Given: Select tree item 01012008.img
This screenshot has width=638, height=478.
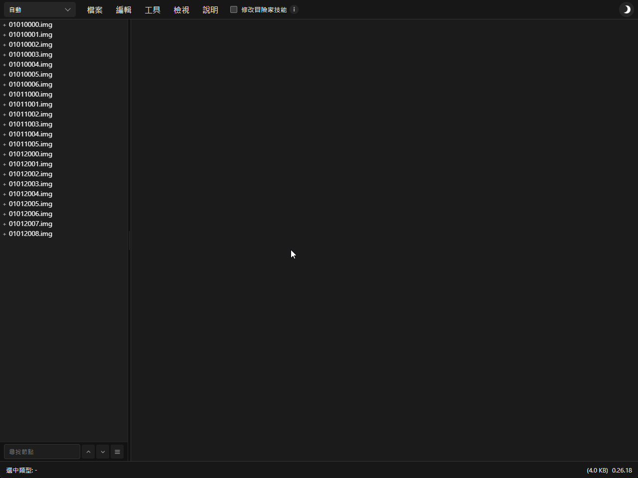Looking at the screenshot, I should (x=30, y=234).
